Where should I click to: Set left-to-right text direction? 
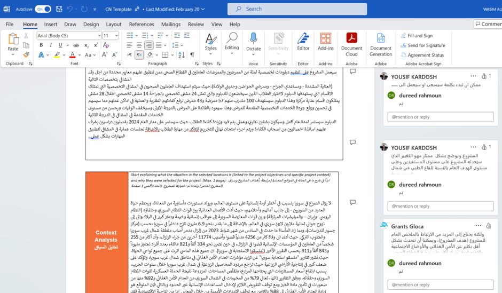[129, 54]
